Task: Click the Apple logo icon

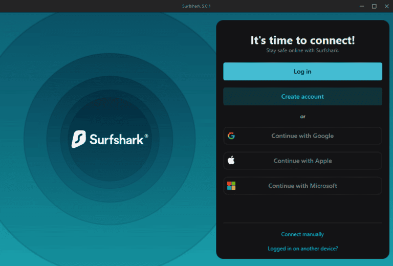Action: coord(231,161)
